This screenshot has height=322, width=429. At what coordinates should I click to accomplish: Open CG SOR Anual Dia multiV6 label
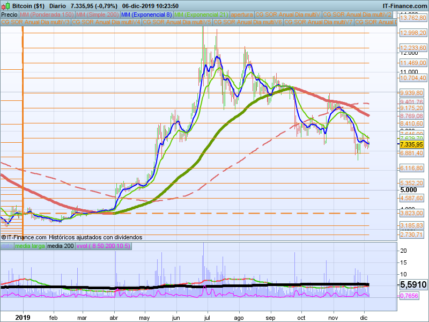tap(247, 22)
